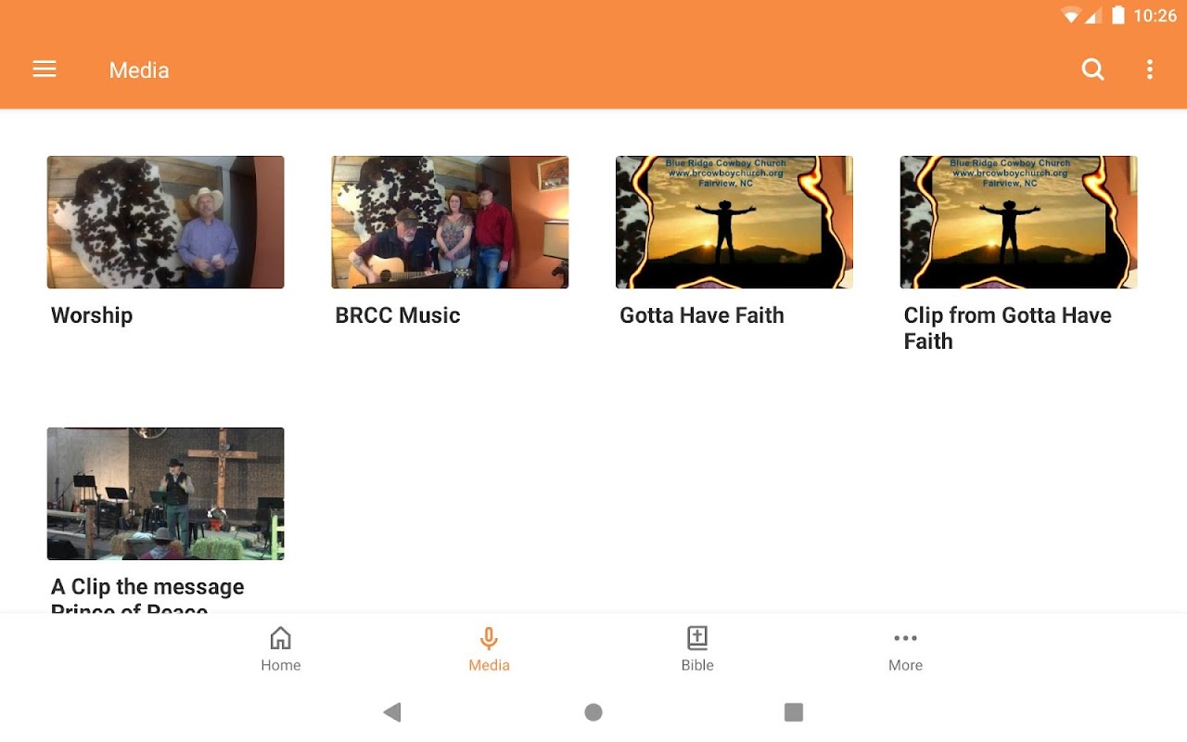Select the Worship title text
This screenshot has width=1187, height=742.
coord(92,315)
